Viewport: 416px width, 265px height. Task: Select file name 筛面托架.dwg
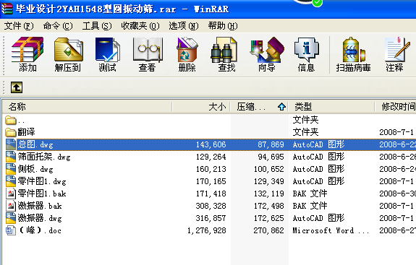point(44,157)
